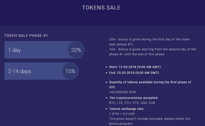Click the 100,000,000 STM amount text
Viewport: 205px width, 126px height.
[x=122, y=92]
